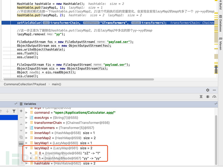The height and width of the screenshot is (167, 223).
Task: Click restore layout arrow left of Variables
Action: pos(16,104)
